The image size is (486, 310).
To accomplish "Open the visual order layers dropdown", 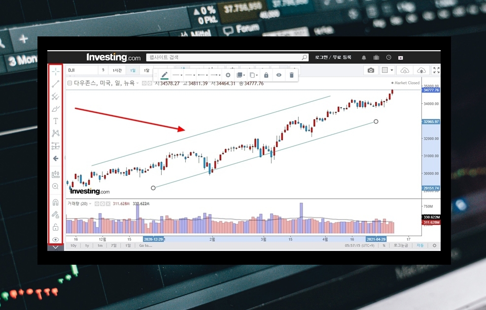I will pos(241,75).
